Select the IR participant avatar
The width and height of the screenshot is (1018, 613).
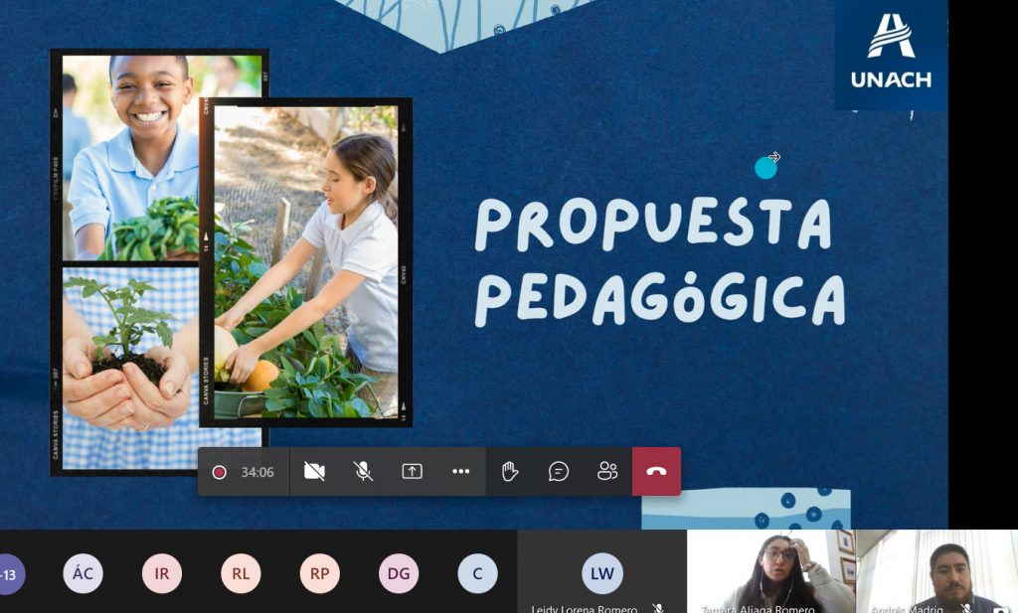click(x=162, y=574)
